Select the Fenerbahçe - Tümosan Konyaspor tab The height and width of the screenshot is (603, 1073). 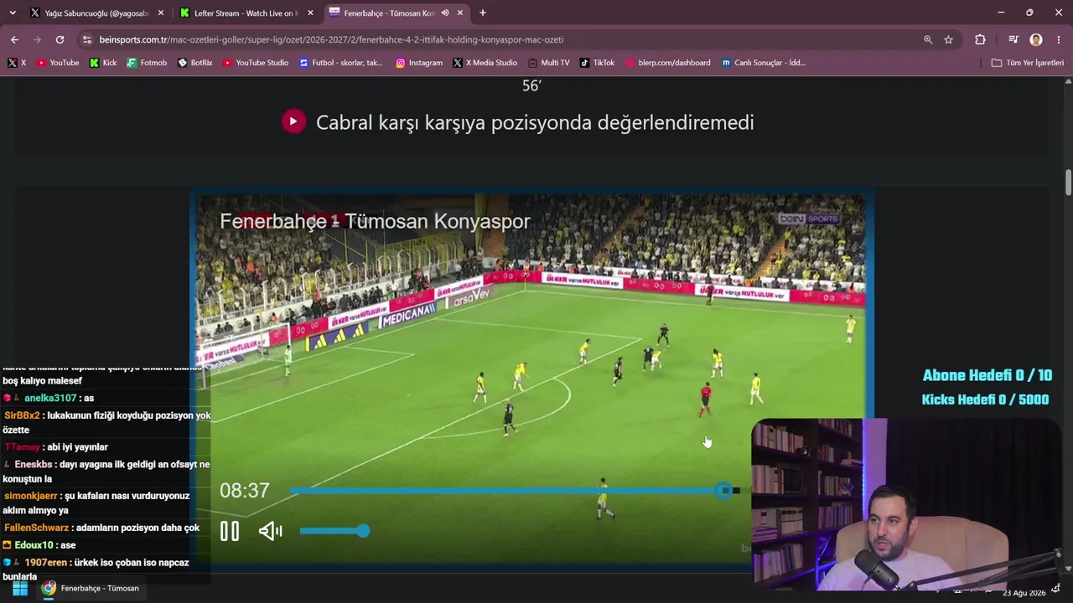click(396, 13)
